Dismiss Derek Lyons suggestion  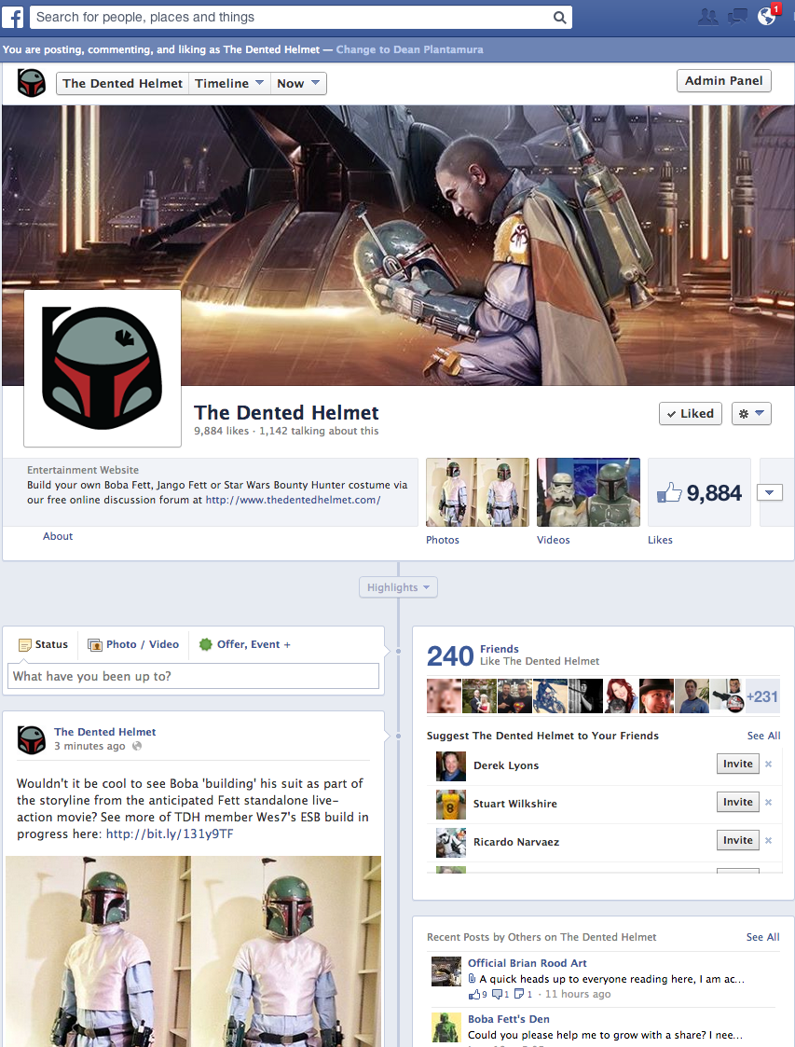768,764
